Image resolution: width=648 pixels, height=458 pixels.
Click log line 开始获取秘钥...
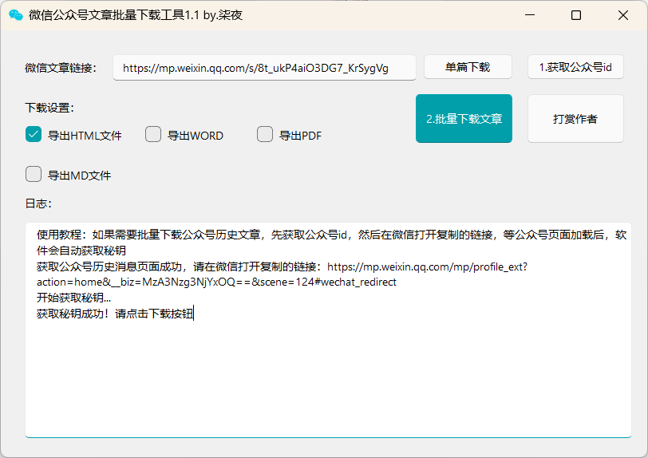pyautogui.click(x=73, y=298)
